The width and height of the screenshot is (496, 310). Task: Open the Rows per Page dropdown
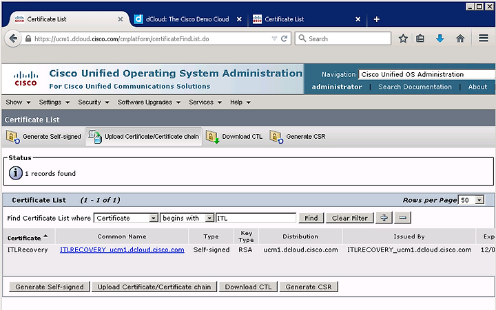[x=471, y=200]
